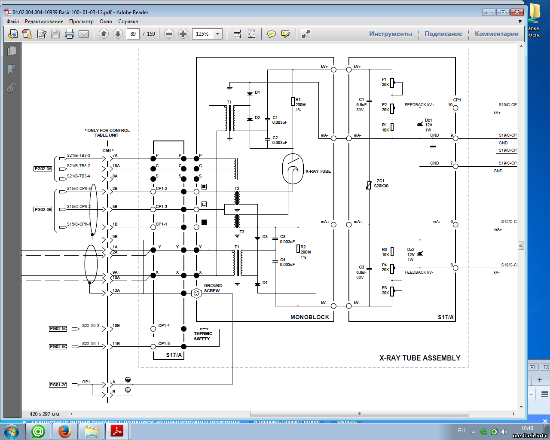Toggle the page thumbnails side panel
This screenshot has width=550, height=440.
point(12,51)
